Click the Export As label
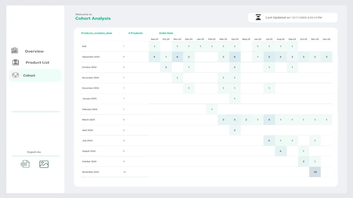 tap(34, 152)
